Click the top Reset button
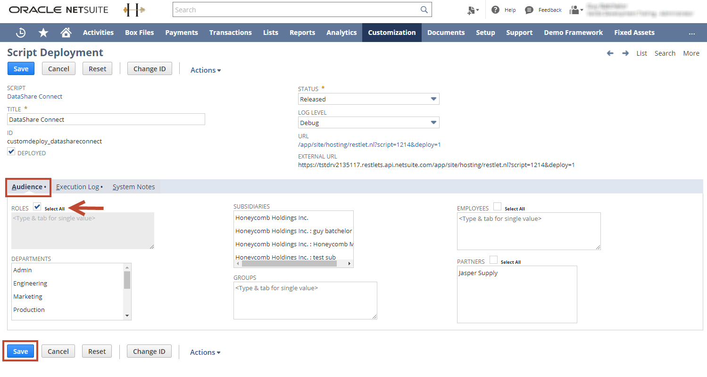Image resolution: width=707 pixels, height=377 pixels. point(98,68)
